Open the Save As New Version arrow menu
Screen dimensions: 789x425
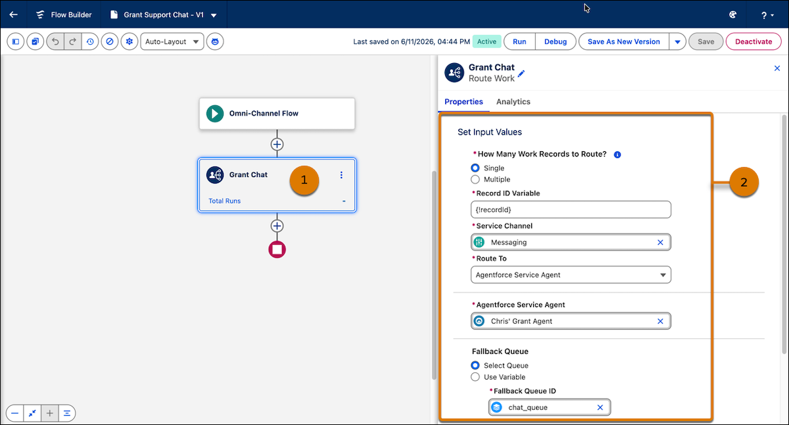tap(678, 41)
